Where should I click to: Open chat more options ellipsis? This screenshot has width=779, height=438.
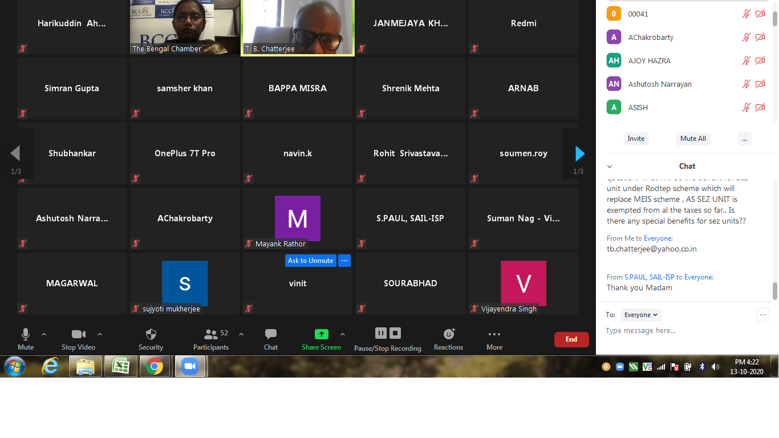coord(763,315)
